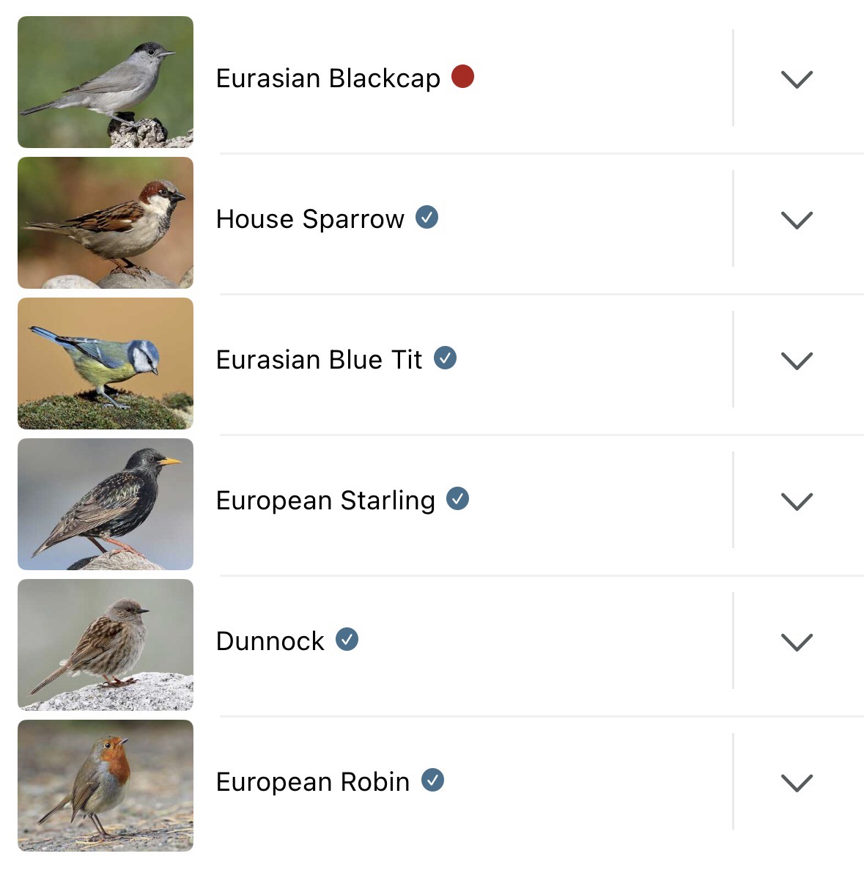The height and width of the screenshot is (889, 864).
Task: Click the verified badge beside Dunnock
Action: [x=347, y=639]
